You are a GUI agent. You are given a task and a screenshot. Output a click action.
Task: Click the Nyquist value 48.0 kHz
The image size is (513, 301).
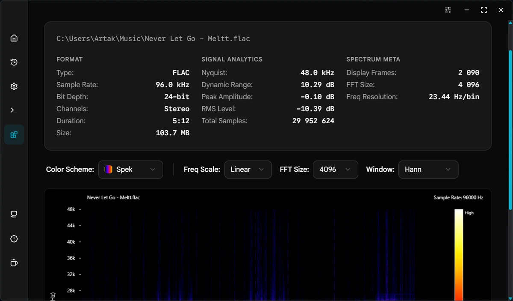(318, 73)
